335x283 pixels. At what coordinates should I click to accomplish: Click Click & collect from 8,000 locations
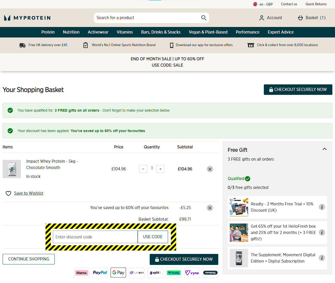click(287, 45)
